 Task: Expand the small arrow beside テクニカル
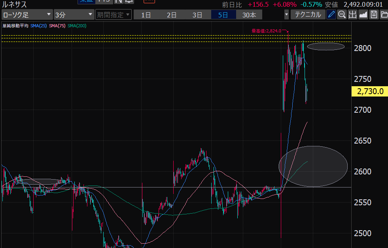pyautogui.click(x=286, y=15)
